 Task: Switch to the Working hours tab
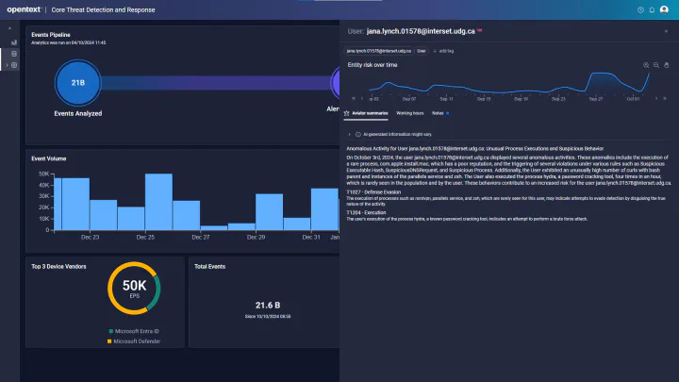pos(409,113)
